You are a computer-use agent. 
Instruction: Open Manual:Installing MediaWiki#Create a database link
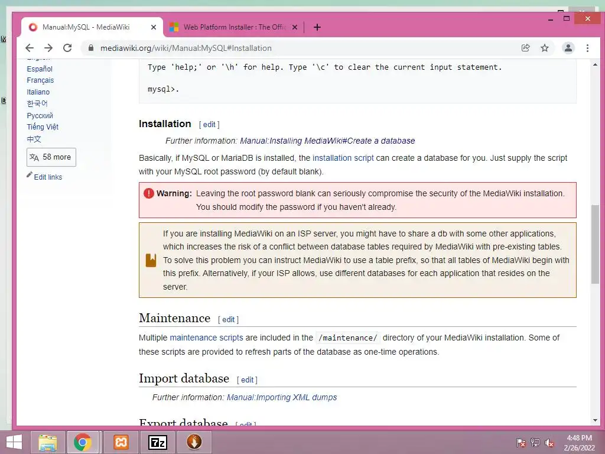(327, 141)
